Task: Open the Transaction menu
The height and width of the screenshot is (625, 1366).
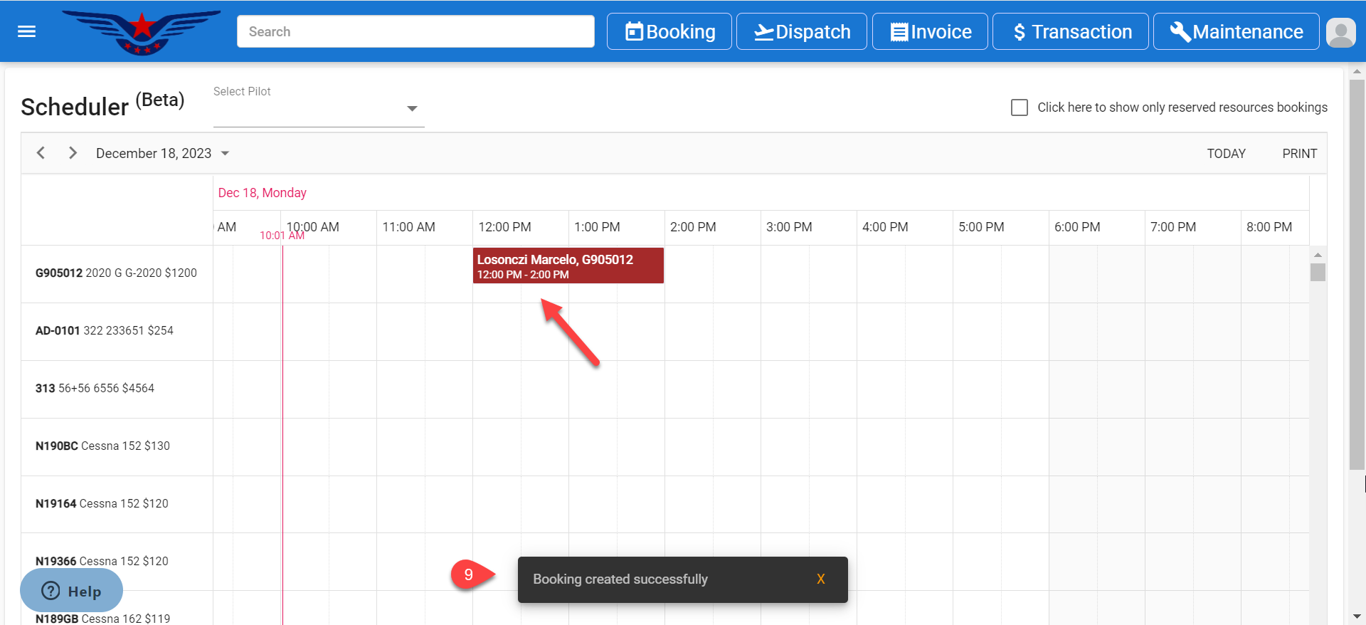Action: point(1070,32)
